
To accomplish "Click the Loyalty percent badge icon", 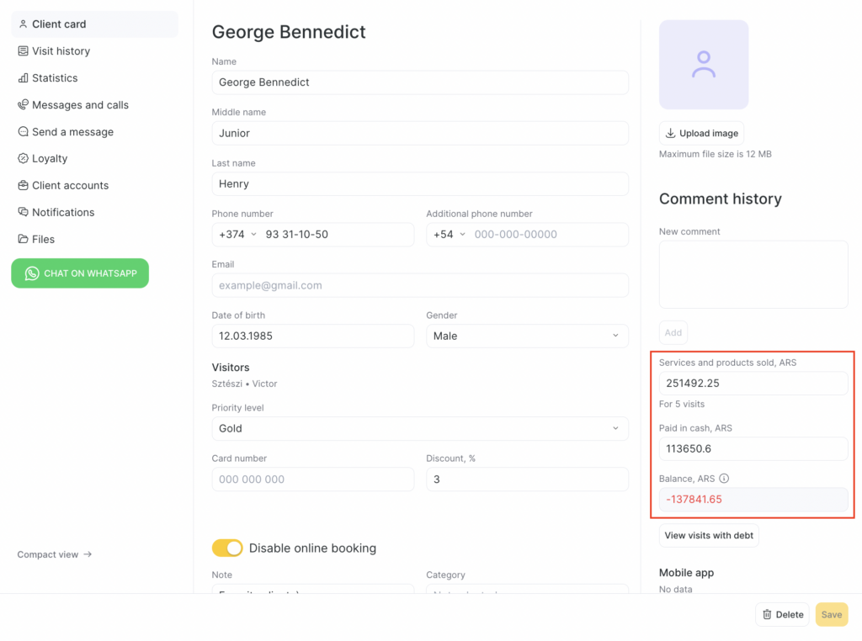I will pos(24,159).
